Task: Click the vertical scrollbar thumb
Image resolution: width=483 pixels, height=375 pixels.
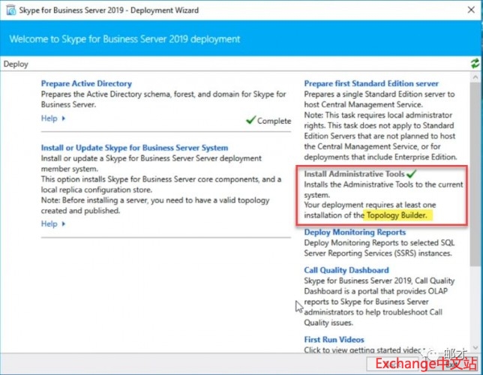Action: click(475, 172)
